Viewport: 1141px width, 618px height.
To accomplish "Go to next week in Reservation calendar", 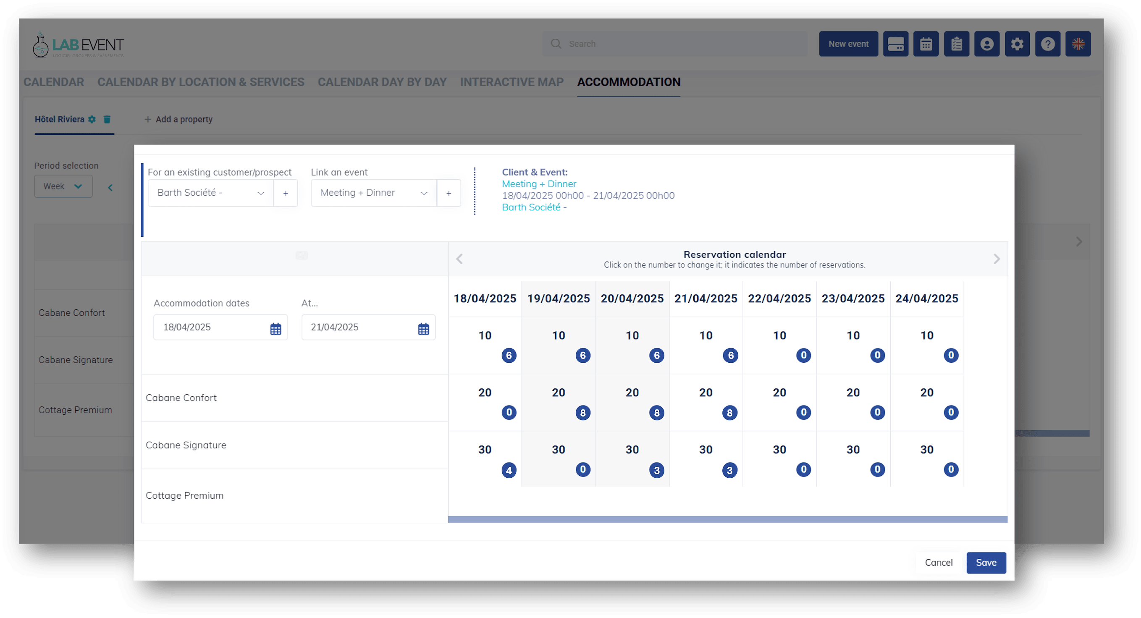I will coord(996,259).
